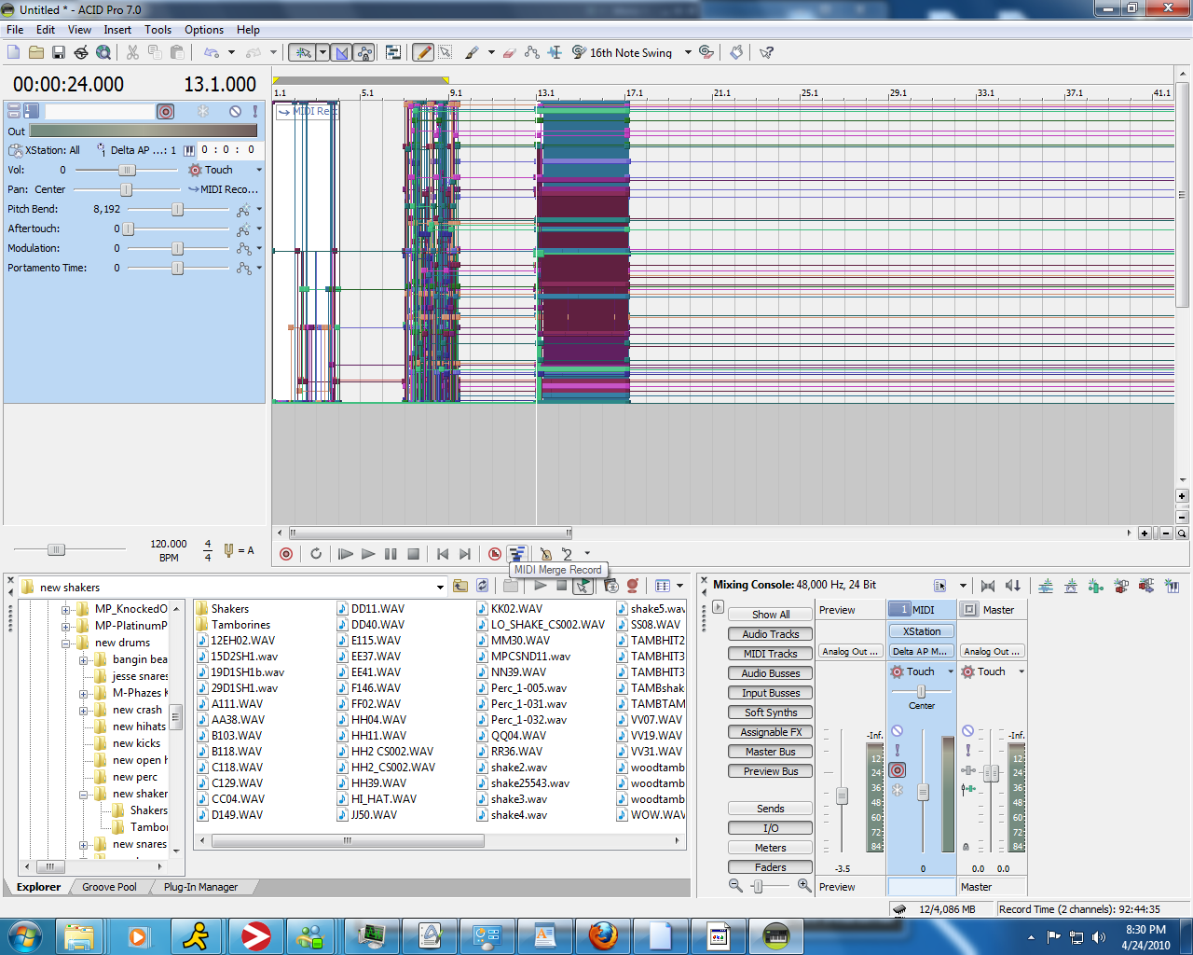Open the Insert menu
1193x955 pixels.
click(x=117, y=30)
